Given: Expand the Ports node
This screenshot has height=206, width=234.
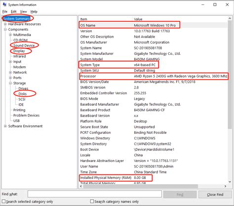Looking at the screenshot, I should click(x=10, y=78).
